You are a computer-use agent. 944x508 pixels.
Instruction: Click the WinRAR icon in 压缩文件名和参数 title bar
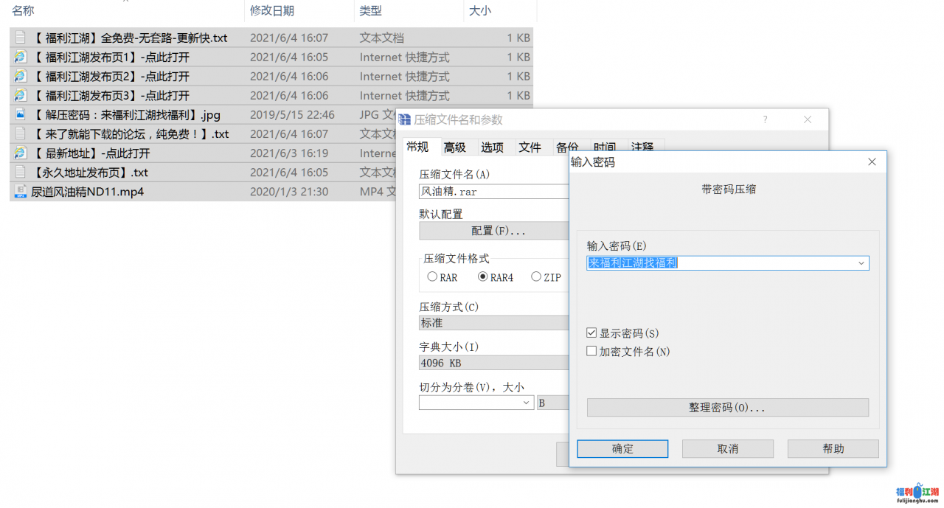click(x=405, y=119)
